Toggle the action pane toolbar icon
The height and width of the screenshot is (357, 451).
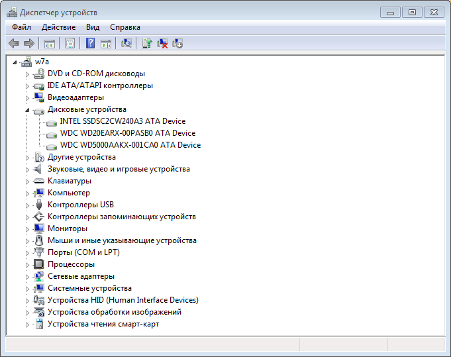pos(106,44)
